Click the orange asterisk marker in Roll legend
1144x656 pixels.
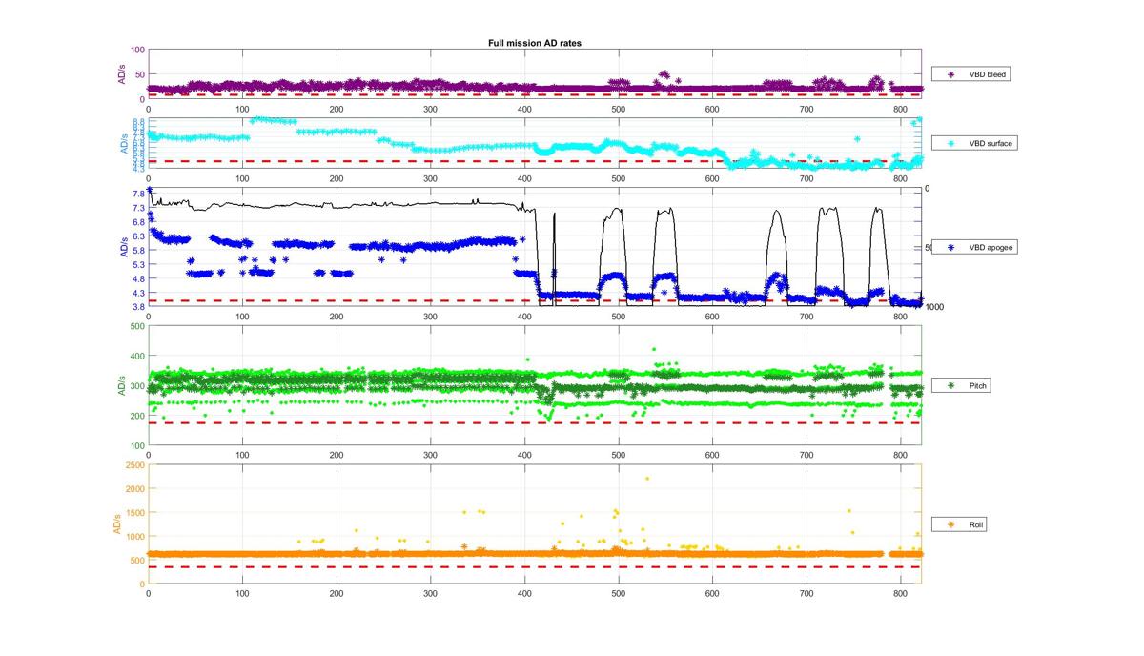click(x=950, y=524)
